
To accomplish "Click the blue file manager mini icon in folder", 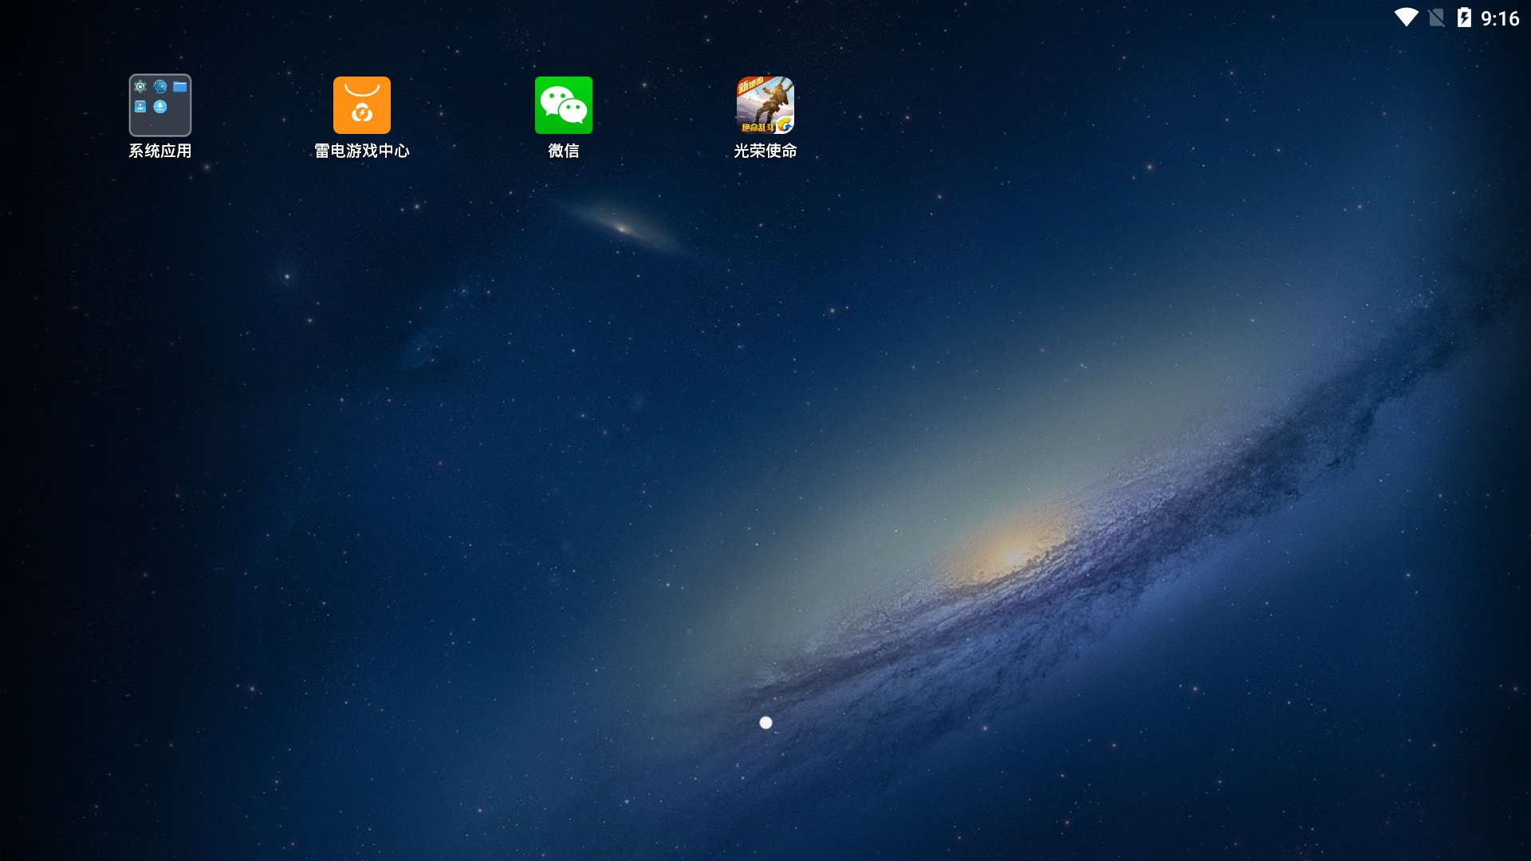I will [180, 87].
